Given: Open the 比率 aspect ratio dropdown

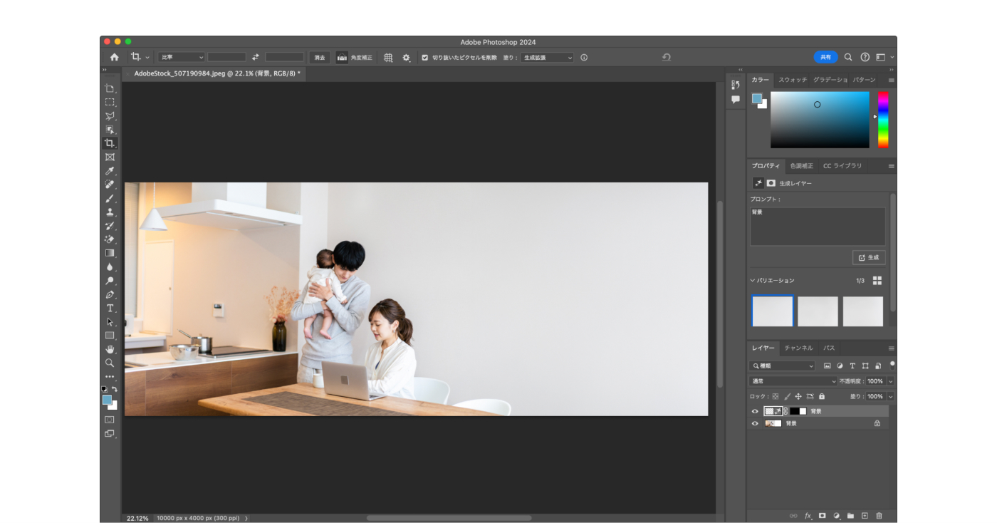Looking at the screenshot, I should [182, 57].
